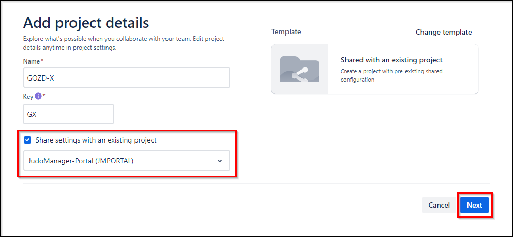The image size is (513, 237).
Task: Proceed with the blue Next button
Action: (474, 205)
